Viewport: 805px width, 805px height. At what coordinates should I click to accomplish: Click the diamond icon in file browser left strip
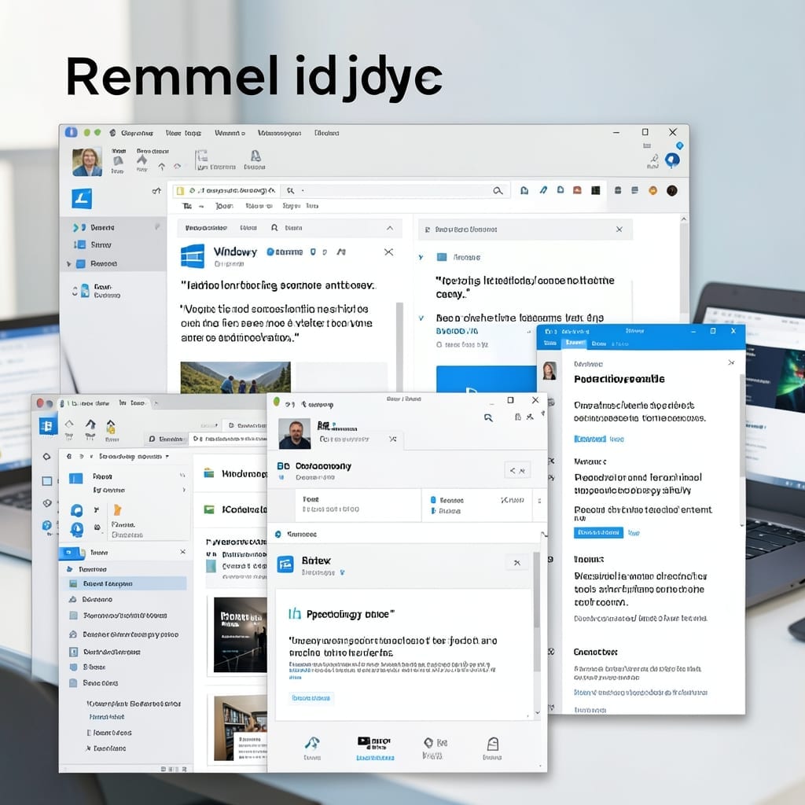[x=46, y=457]
